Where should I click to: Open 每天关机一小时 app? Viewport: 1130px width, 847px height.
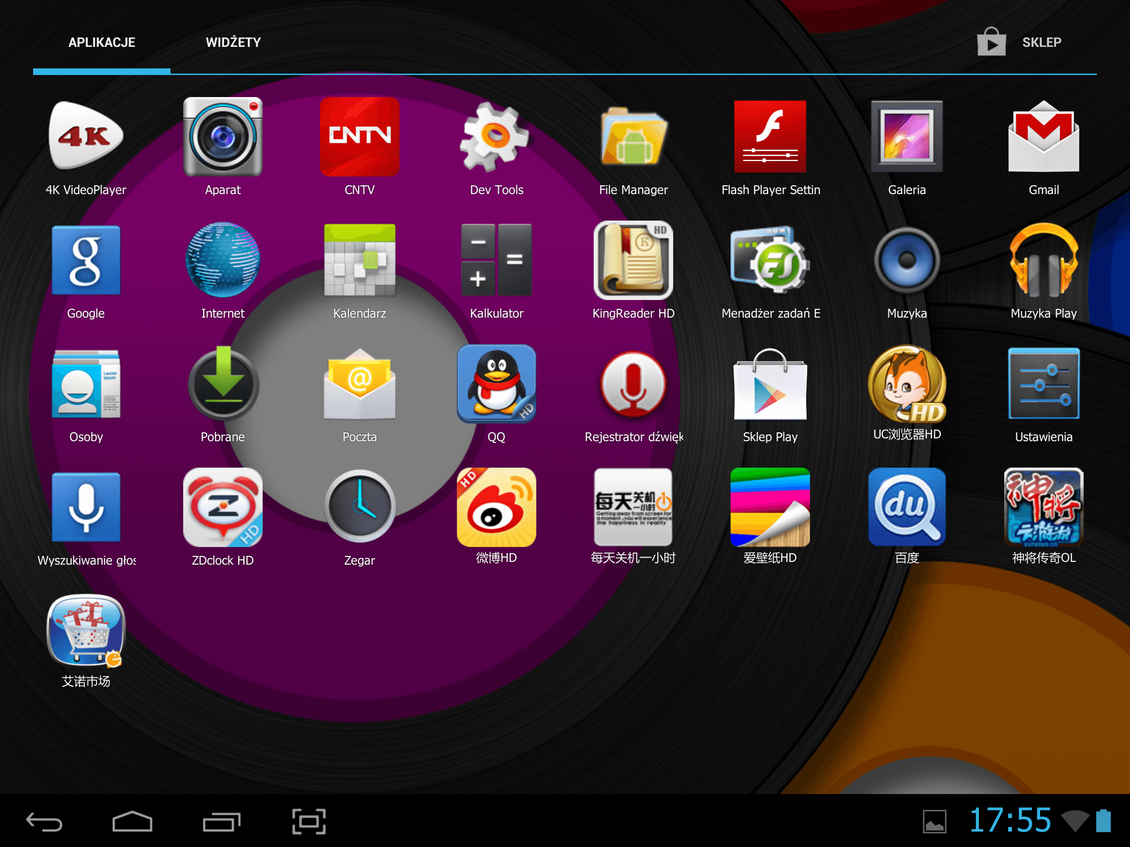point(633,507)
